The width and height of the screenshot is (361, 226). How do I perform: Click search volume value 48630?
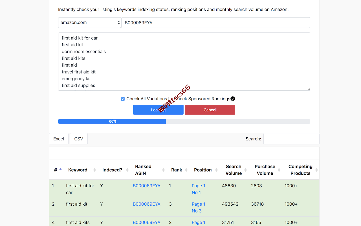pos(229,186)
